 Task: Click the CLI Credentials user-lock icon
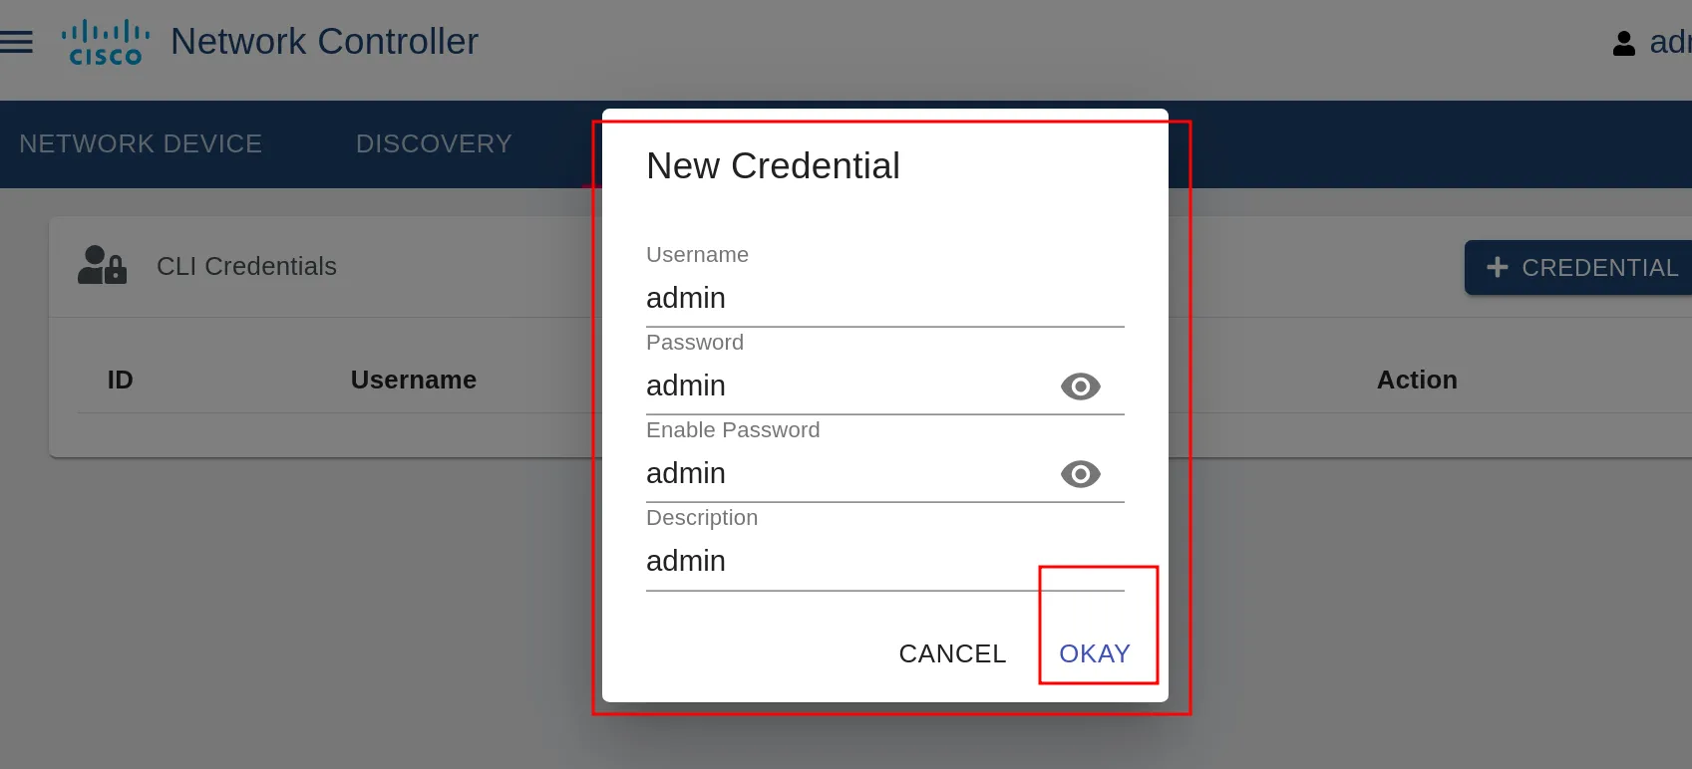102,266
